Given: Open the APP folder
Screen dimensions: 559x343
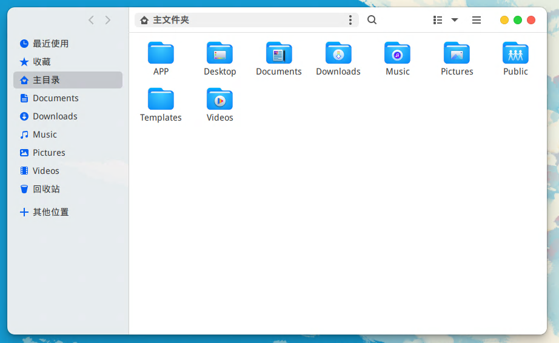Looking at the screenshot, I should click(x=161, y=59).
